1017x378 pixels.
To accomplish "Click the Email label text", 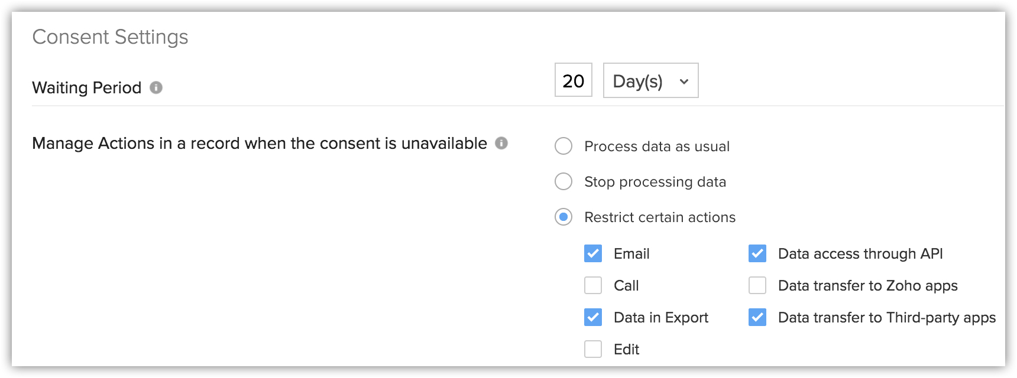I will (x=631, y=254).
